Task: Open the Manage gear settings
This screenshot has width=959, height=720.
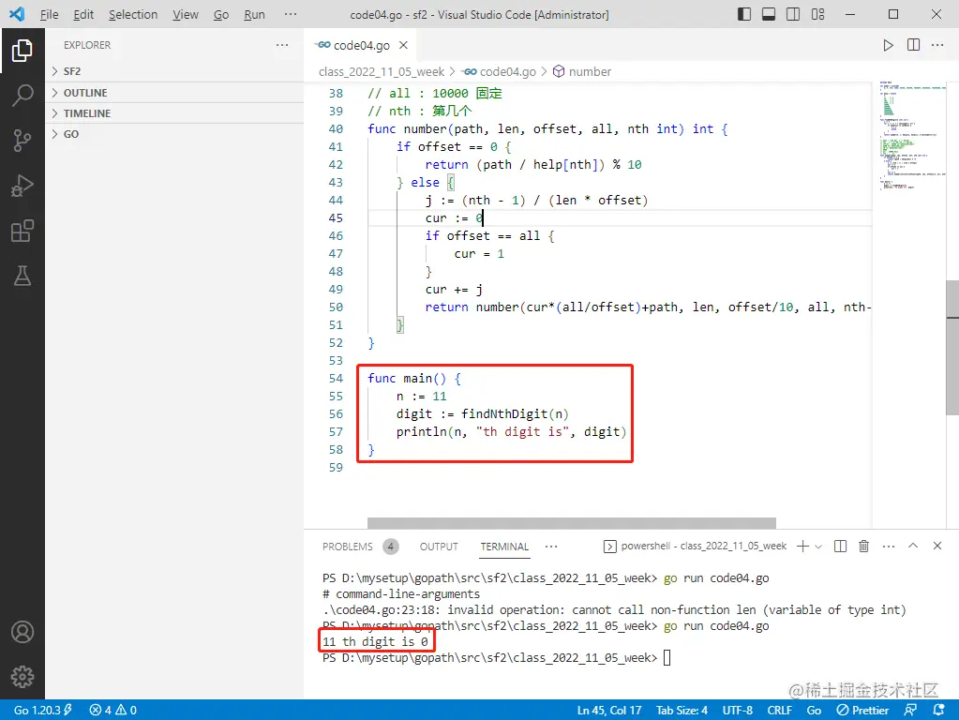Action: [x=22, y=677]
